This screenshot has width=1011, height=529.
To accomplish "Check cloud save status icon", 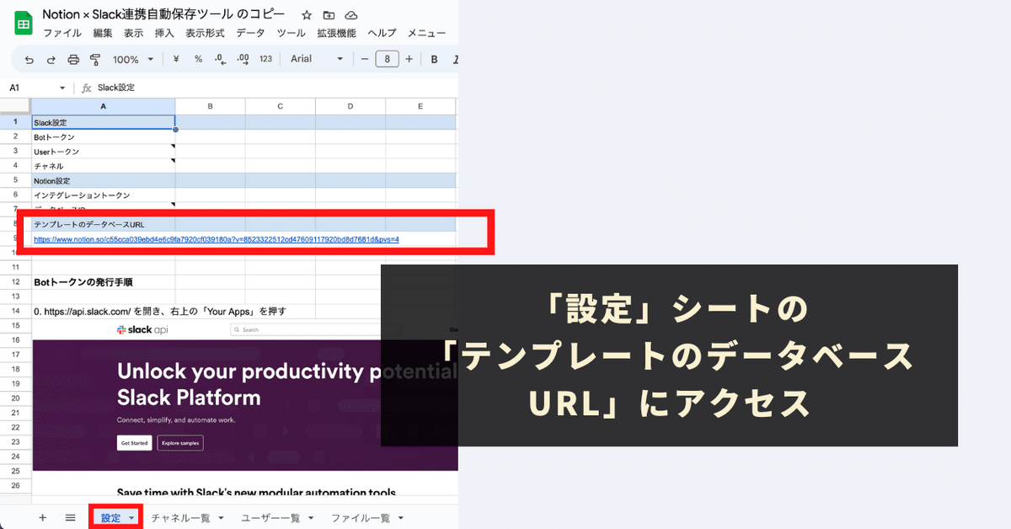I will point(351,15).
